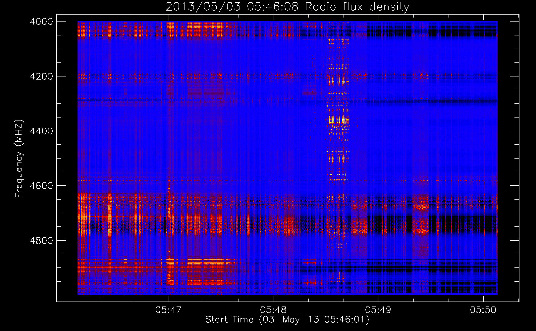Click the plot title '2013/05/03 05:46:08 Radio flux density'

tap(287, 7)
